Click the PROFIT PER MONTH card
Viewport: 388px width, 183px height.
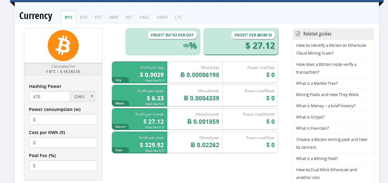coord(241,41)
